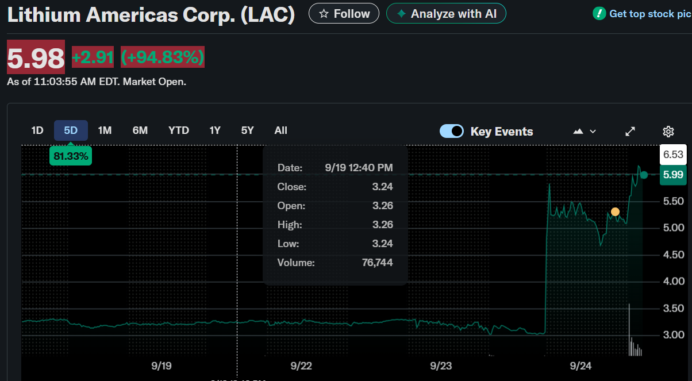
Task: Follow Lithium Americas Corp. stock
Action: click(x=344, y=13)
